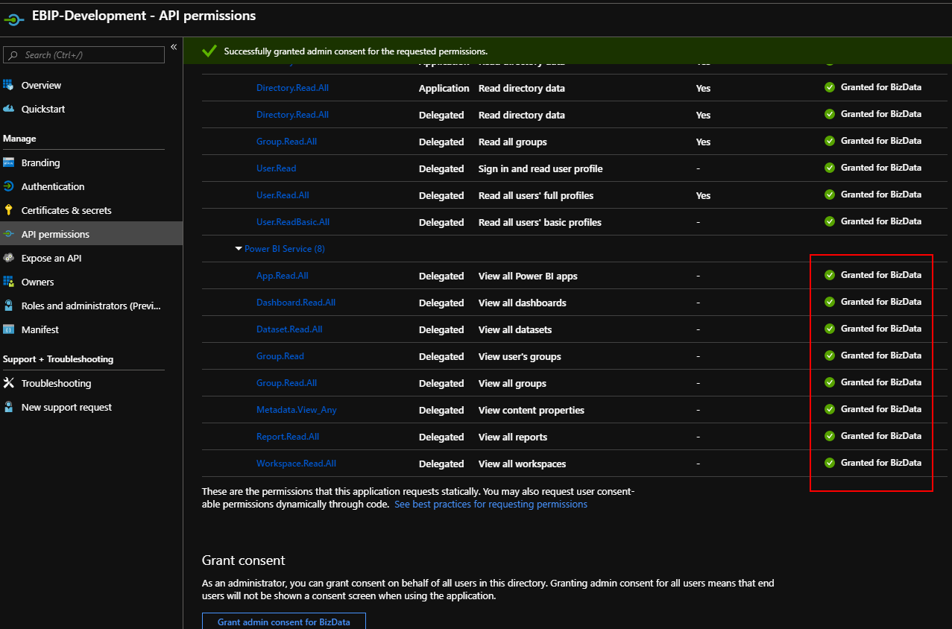Open Expose an API page
Image resolution: width=952 pixels, height=629 pixels.
51,258
